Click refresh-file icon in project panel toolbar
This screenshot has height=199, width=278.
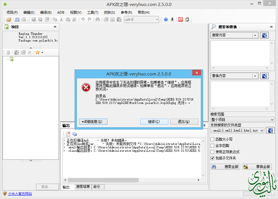(8, 52)
